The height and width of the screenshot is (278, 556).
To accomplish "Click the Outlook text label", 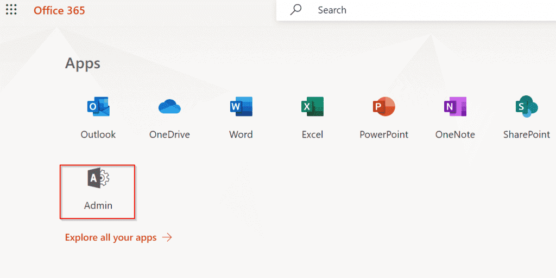I will [98, 135].
